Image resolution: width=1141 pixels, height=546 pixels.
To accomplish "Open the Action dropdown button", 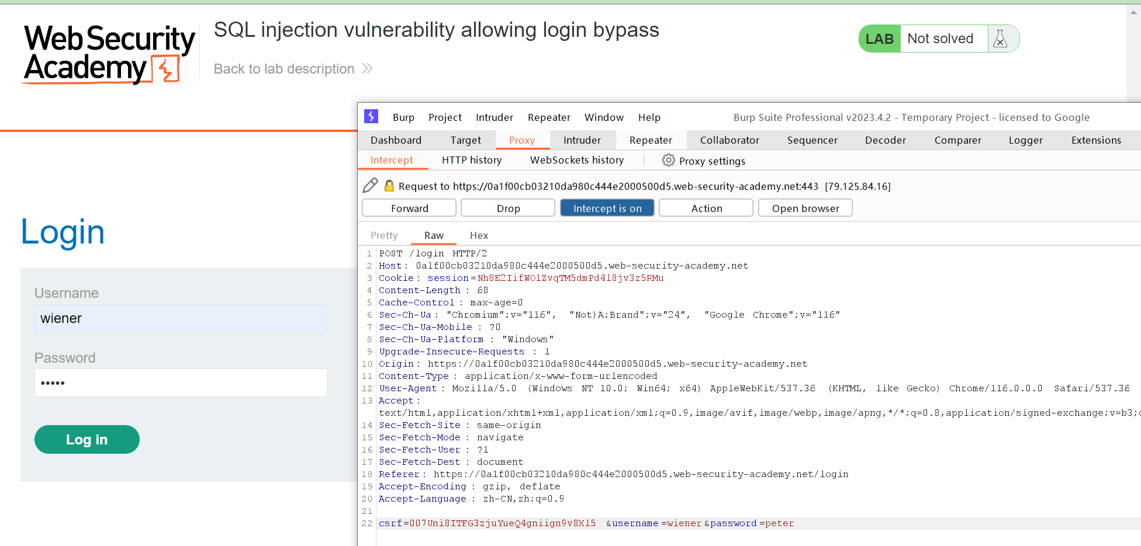I will pos(706,208).
